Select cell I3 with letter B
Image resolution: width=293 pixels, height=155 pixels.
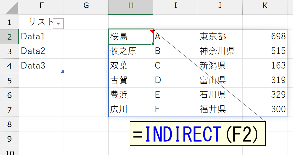click(x=175, y=51)
